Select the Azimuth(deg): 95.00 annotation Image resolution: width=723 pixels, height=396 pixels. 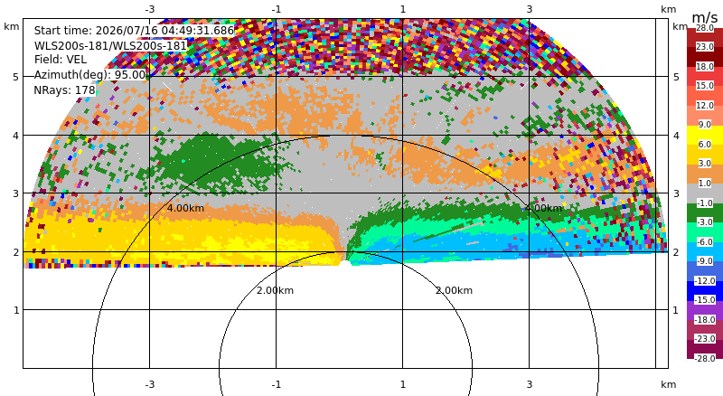[x=89, y=74]
